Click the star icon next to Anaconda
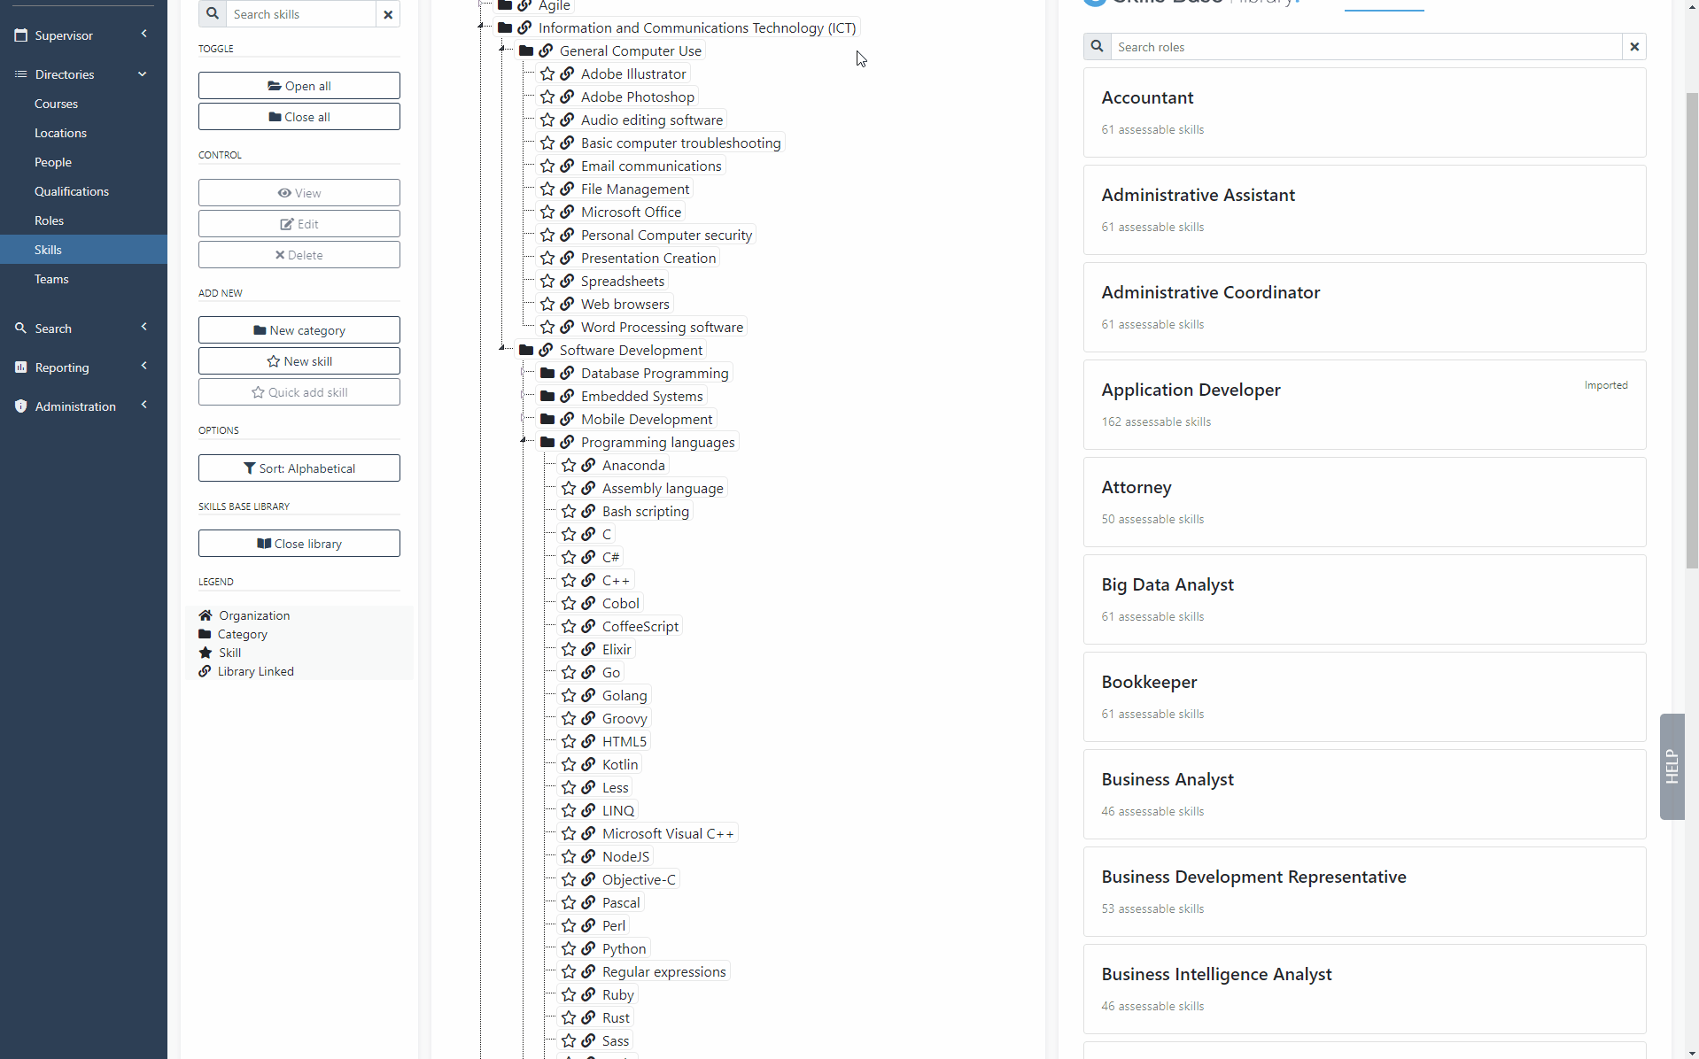This screenshot has width=1699, height=1059. pyautogui.click(x=569, y=465)
